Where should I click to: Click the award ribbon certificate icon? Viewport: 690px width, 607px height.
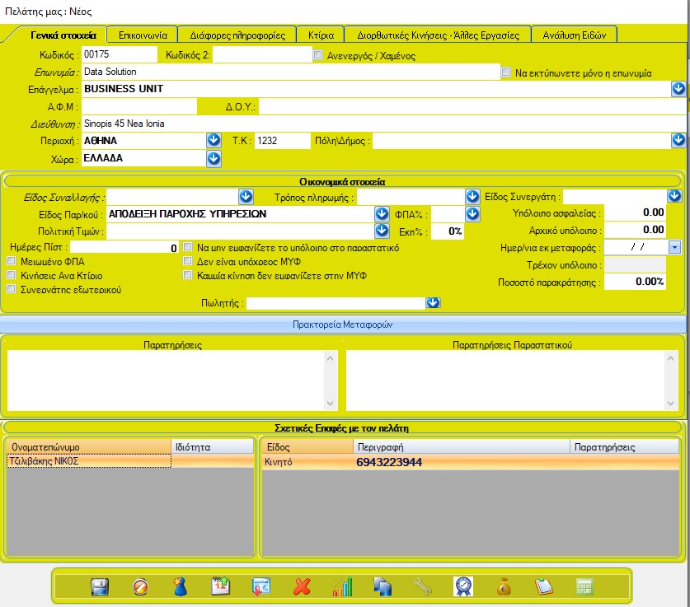point(463,587)
